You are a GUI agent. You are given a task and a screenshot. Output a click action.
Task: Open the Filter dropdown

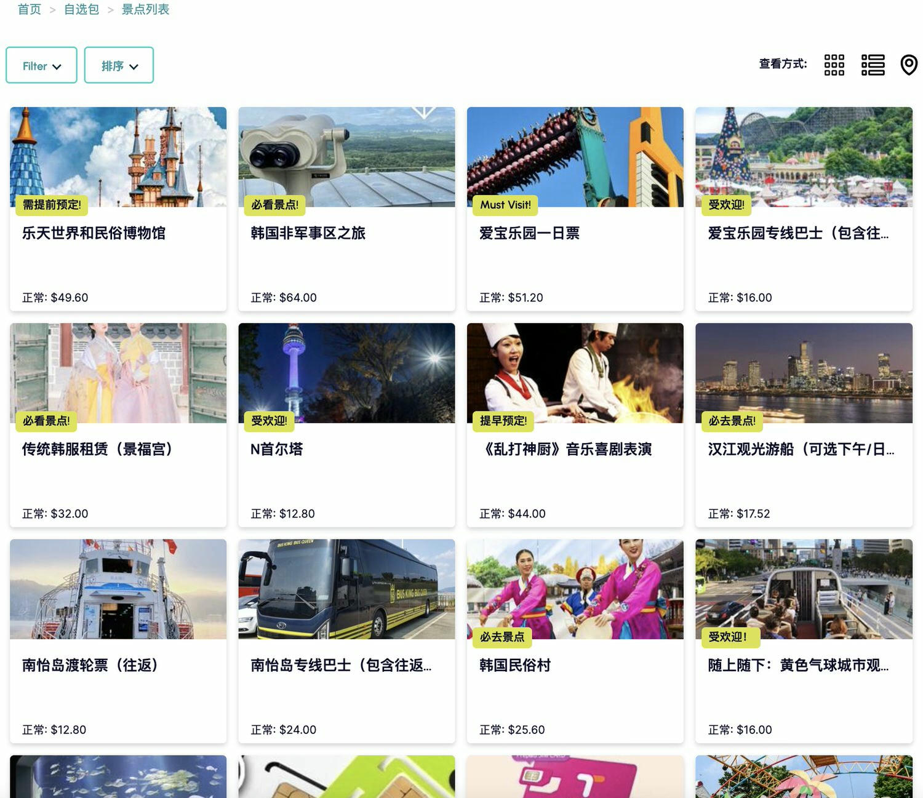click(x=41, y=65)
